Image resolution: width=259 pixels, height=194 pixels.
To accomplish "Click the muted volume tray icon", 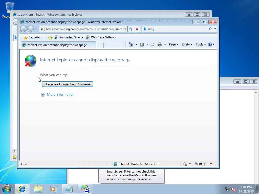I will (233, 189).
